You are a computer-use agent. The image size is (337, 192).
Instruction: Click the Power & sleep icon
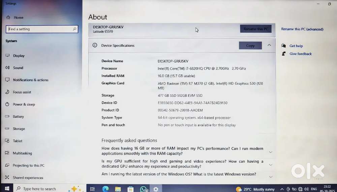tap(7, 104)
